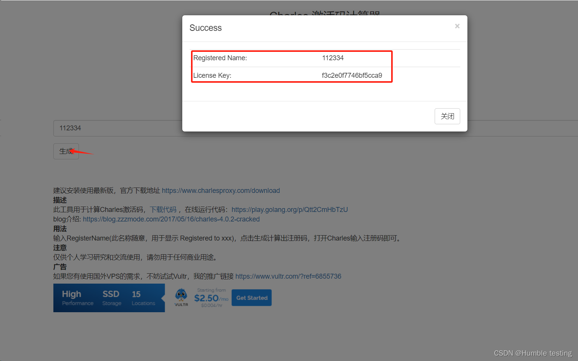Open the play.golang.org code link
The image size is (578, 361).
(289, 209)
